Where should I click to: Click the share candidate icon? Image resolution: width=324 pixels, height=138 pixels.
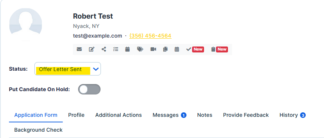pyautogui.click(x=104, y=49)
